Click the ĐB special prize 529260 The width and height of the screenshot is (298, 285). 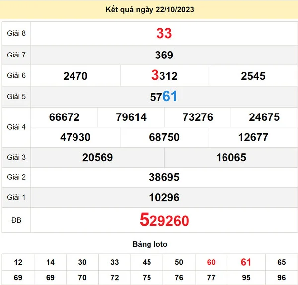pos(164,220)
